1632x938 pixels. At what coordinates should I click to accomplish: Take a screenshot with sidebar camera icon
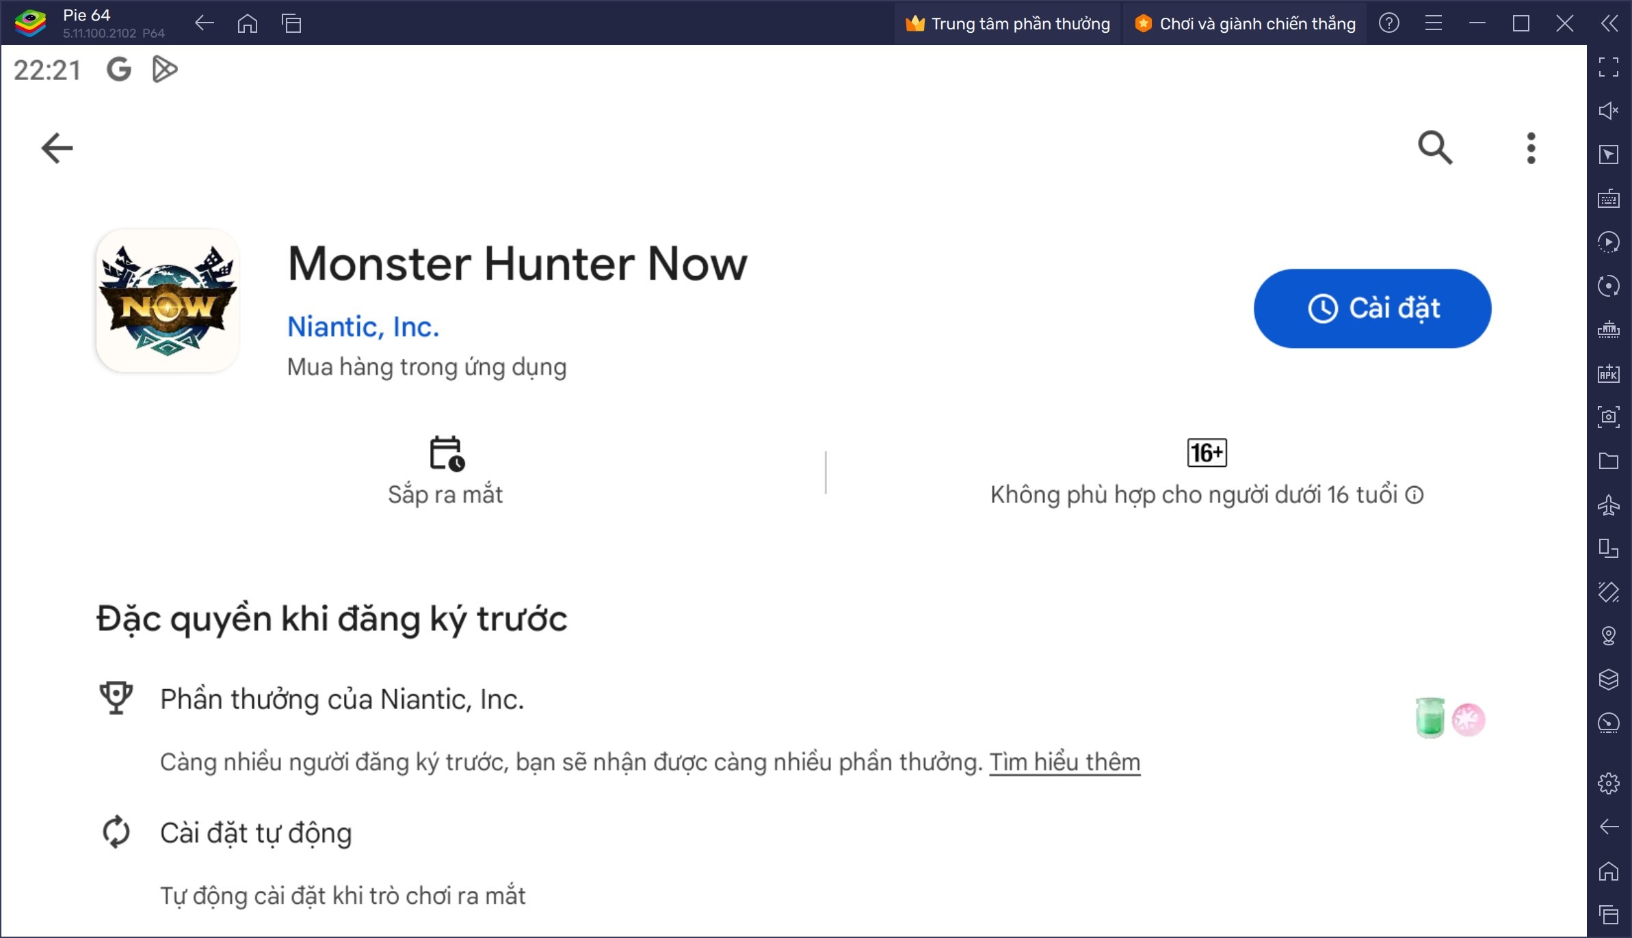tap(1609, 416)
